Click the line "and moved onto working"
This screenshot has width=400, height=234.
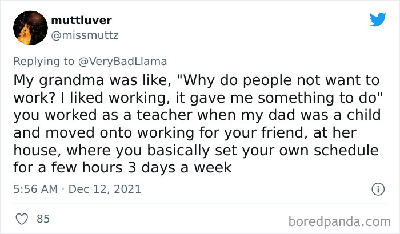185,133
